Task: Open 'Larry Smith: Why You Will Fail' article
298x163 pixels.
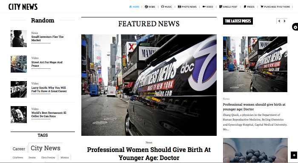Action: [x=49, y=89]
